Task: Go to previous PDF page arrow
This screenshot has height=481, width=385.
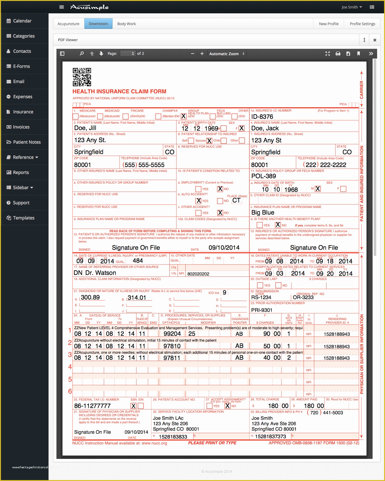Action: [92, 54]
